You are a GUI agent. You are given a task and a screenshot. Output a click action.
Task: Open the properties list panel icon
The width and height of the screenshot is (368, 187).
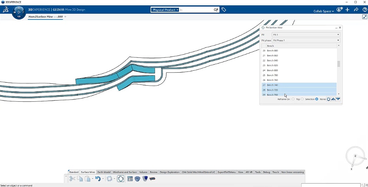pos(130,179)
